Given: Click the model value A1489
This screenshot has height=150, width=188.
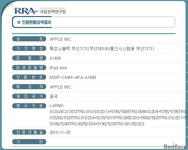Looking at the screenshot, I should [x=55, y=58].
